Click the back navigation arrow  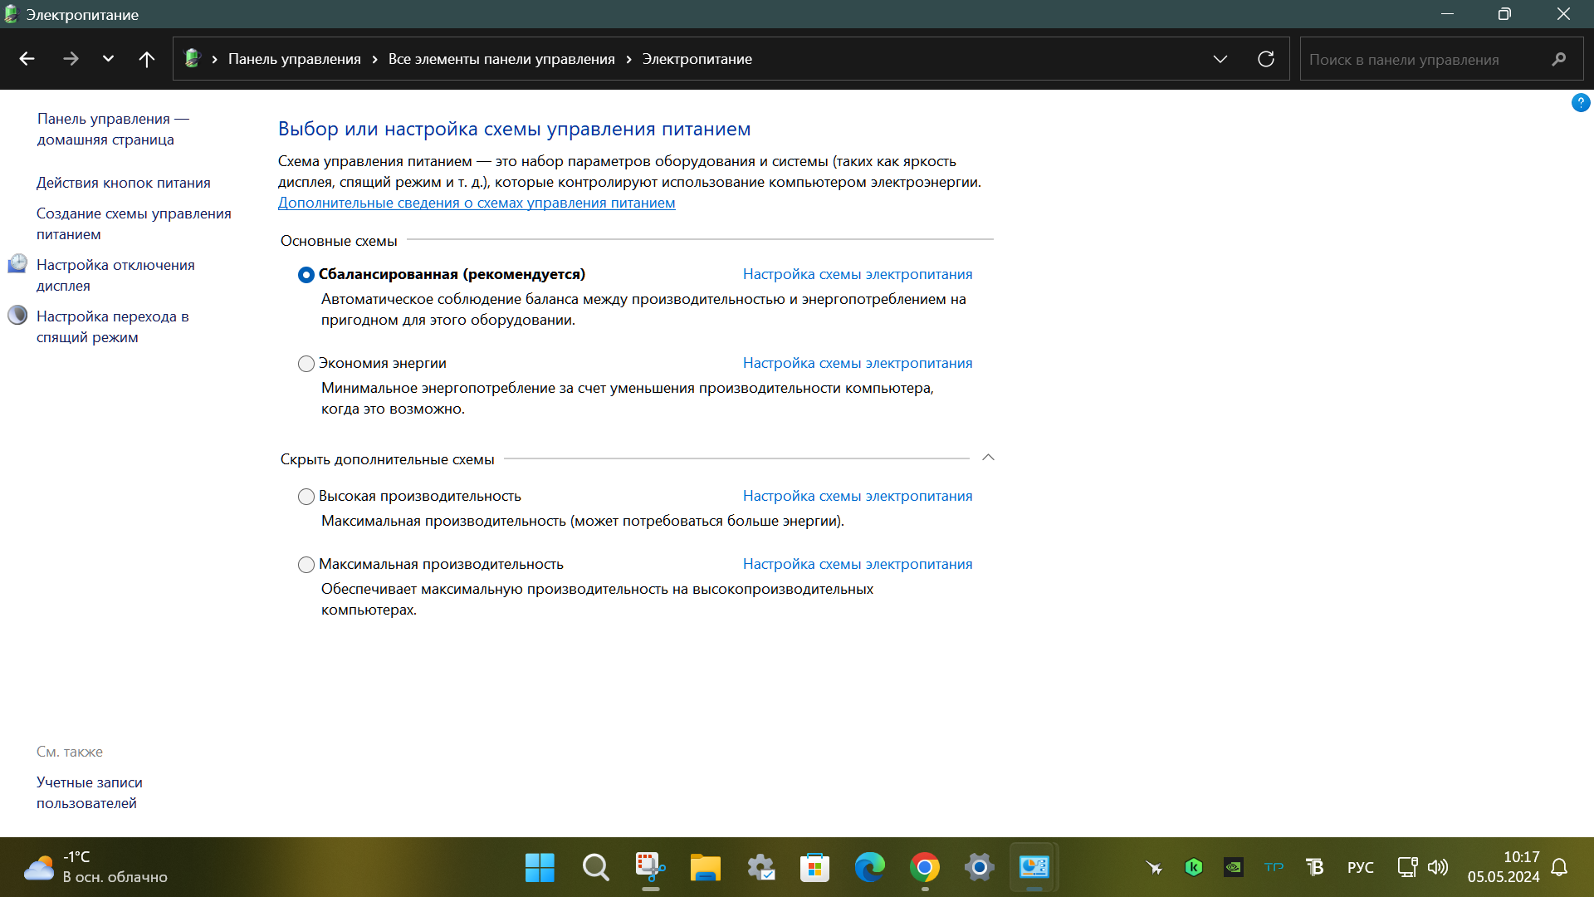(x=27, y=59)
